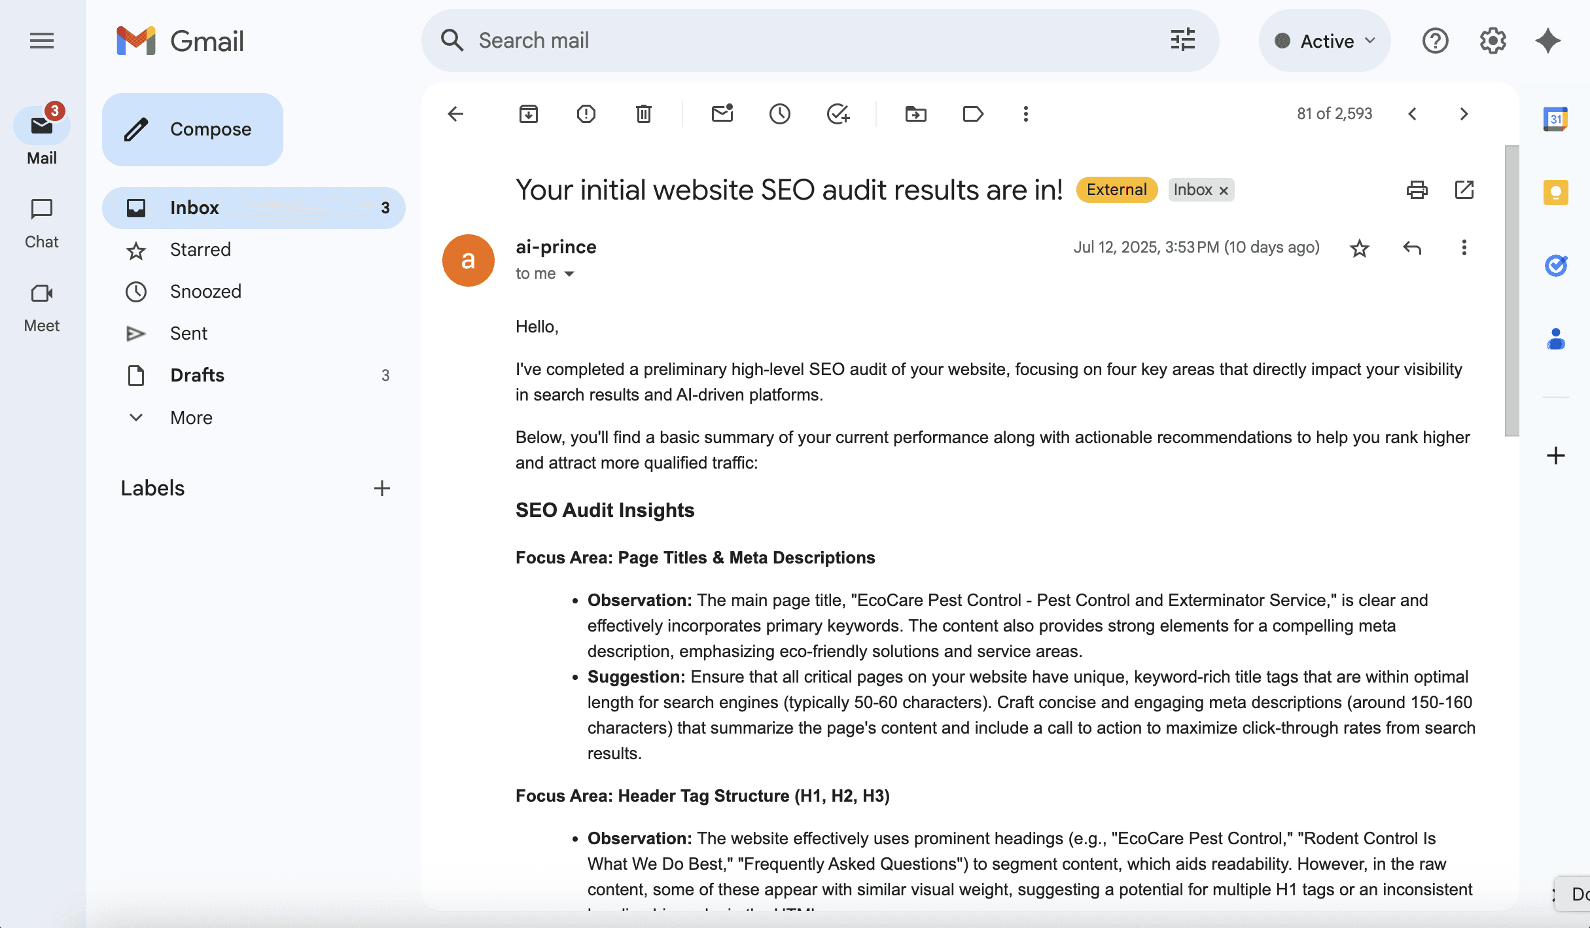
Task: Report the email as spam
Action: (586, 114)
